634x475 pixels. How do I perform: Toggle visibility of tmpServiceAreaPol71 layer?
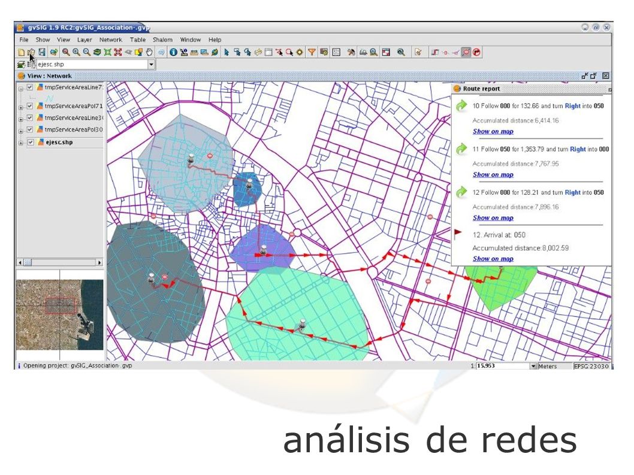click(x=29, y=106)
